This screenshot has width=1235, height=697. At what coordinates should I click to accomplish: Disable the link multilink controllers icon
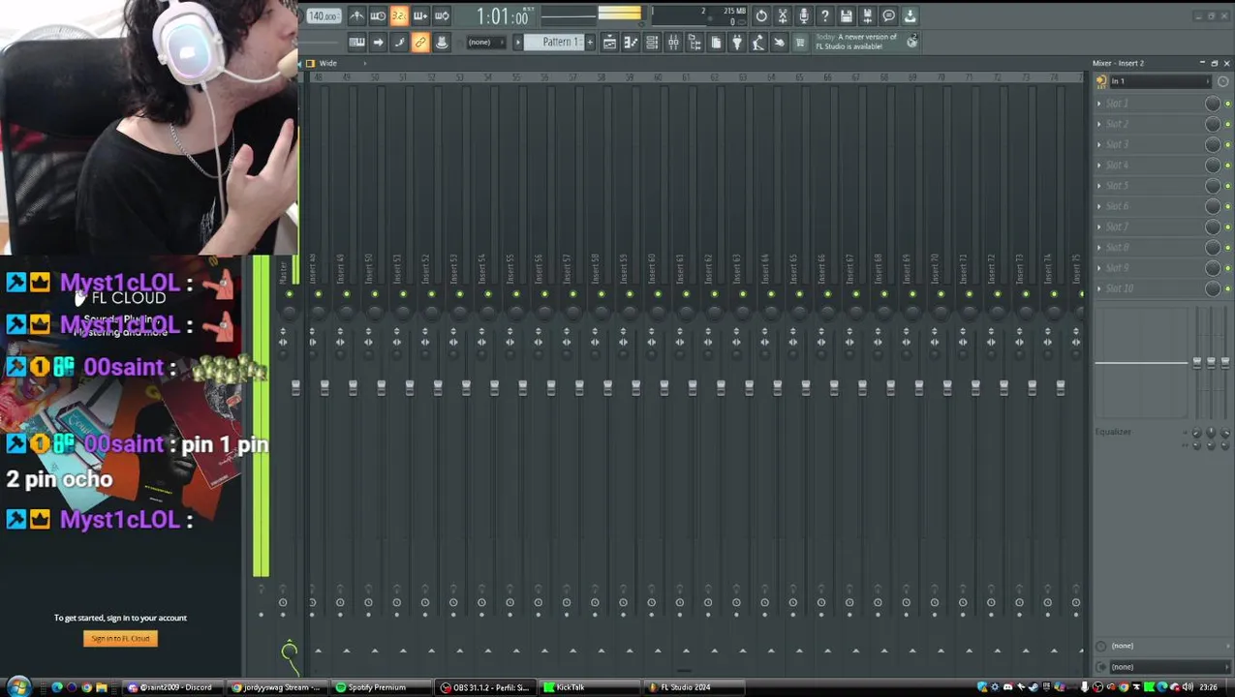point(420,43)
